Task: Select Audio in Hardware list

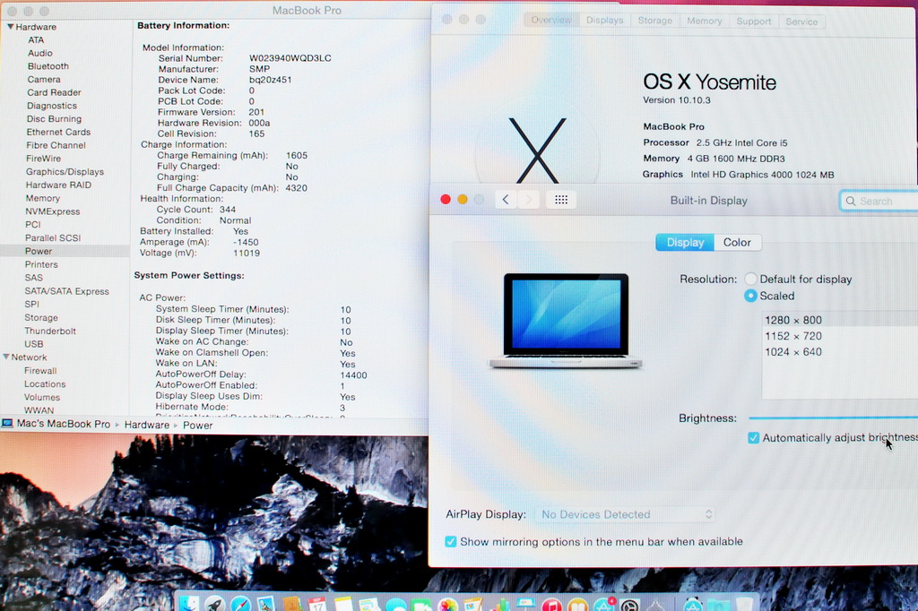Action: tap(39, 53)
